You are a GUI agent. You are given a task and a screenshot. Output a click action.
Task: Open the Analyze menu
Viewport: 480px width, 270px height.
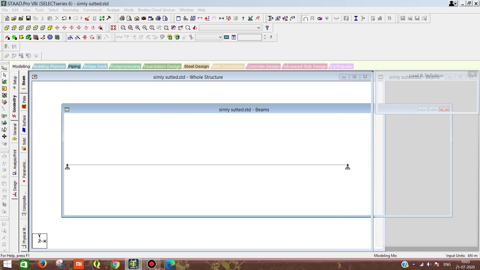(113, 10)
